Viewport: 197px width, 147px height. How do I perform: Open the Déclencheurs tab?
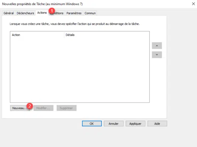pyautogui.click(x=25, y=13)
